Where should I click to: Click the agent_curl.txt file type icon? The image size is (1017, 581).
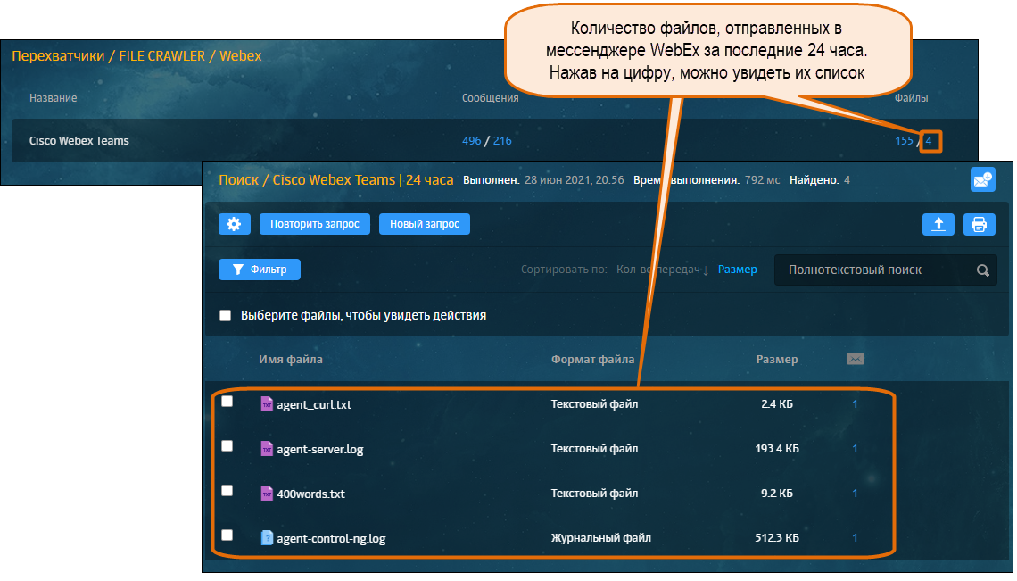[x=267, y=403]
